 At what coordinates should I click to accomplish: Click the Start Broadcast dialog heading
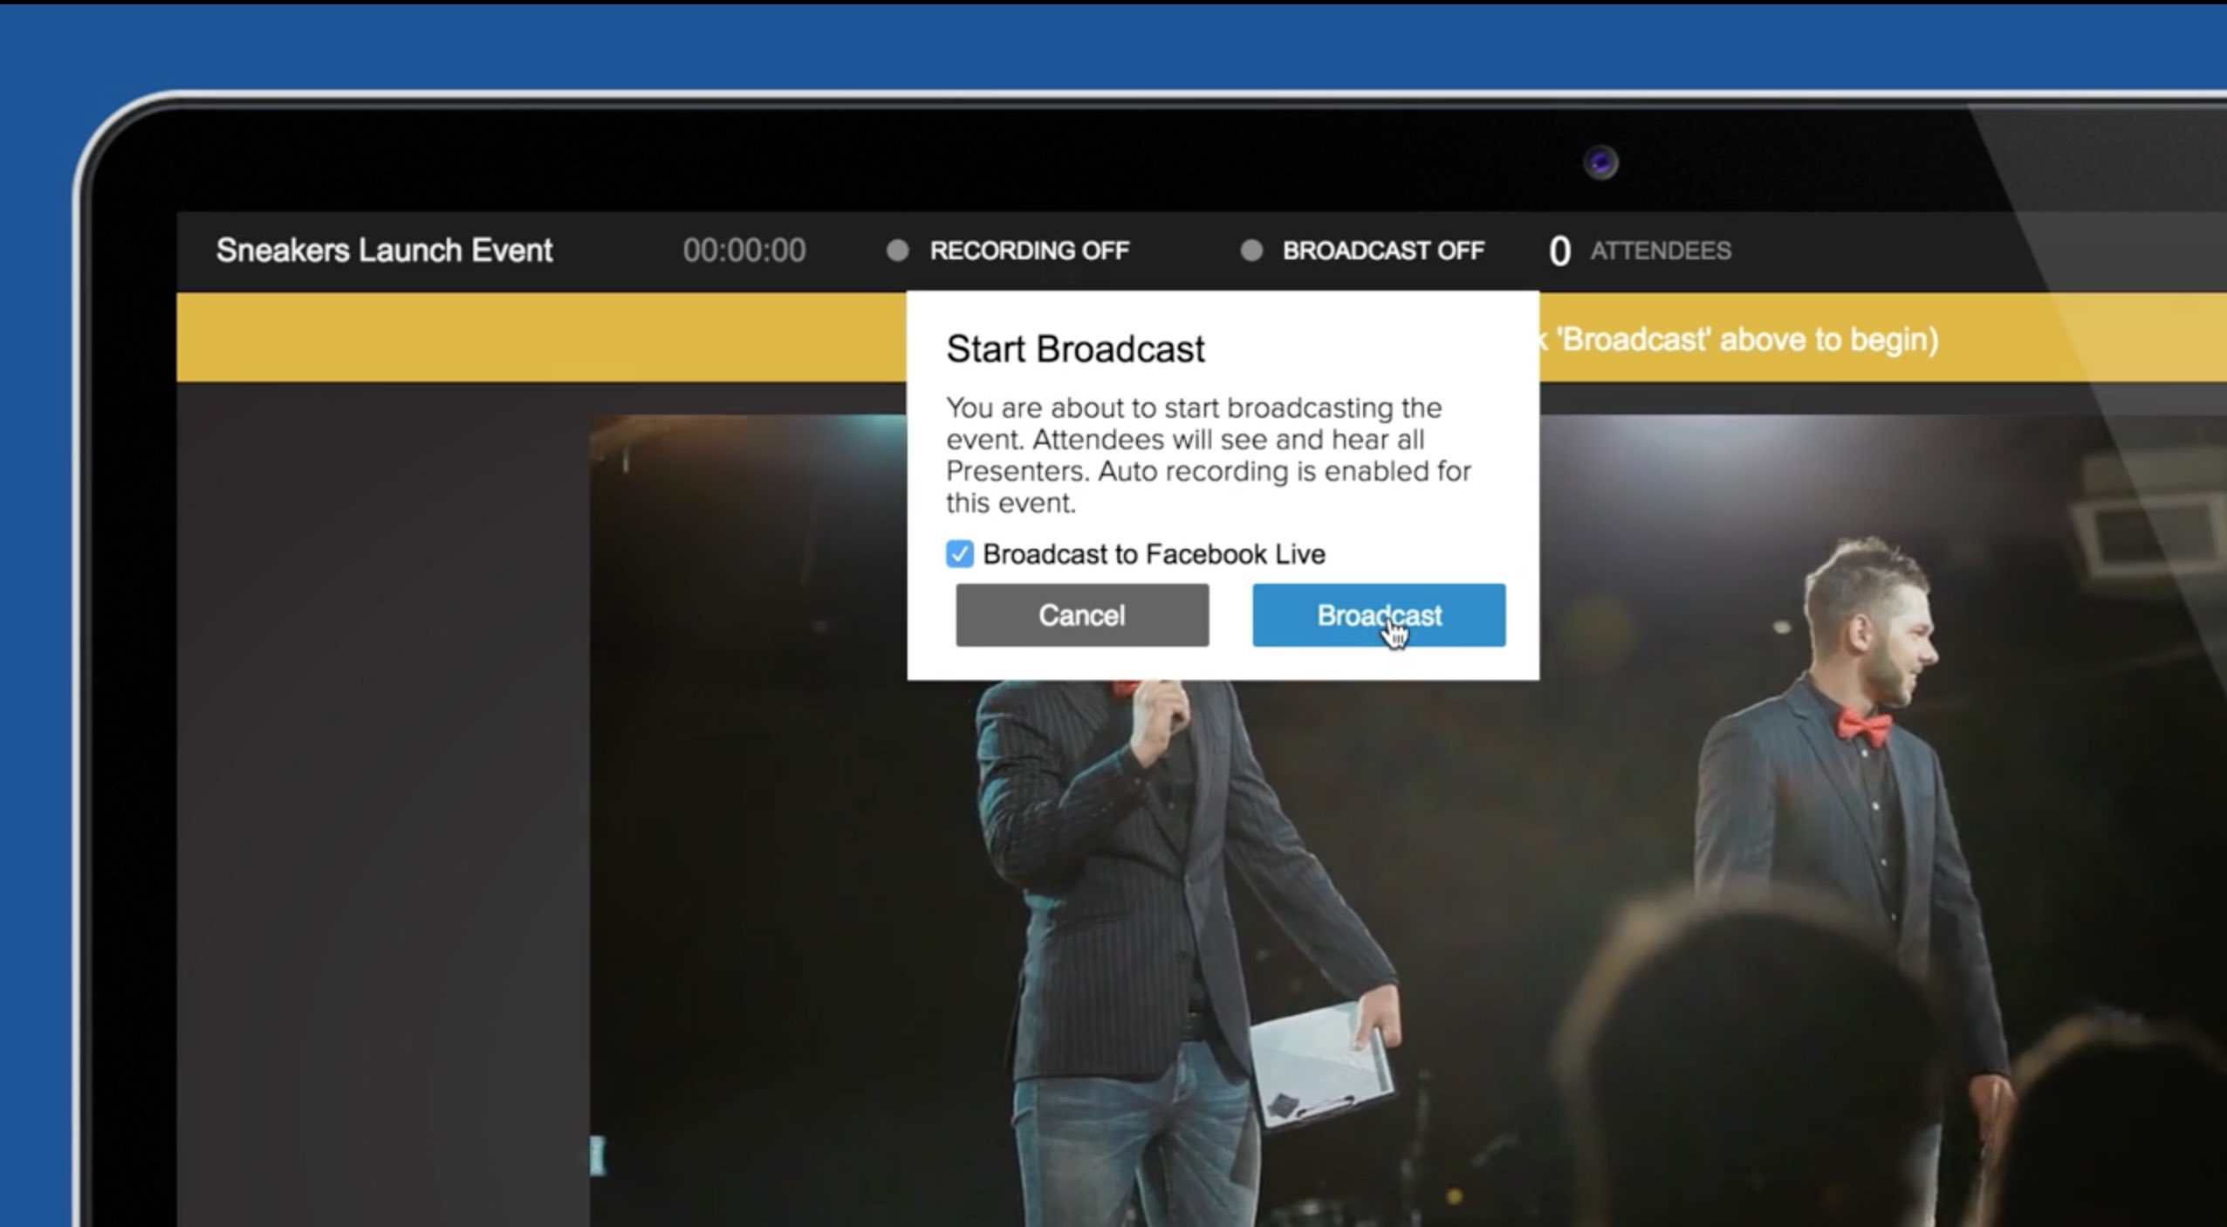pyautogui.click(x=1075, y=349)
